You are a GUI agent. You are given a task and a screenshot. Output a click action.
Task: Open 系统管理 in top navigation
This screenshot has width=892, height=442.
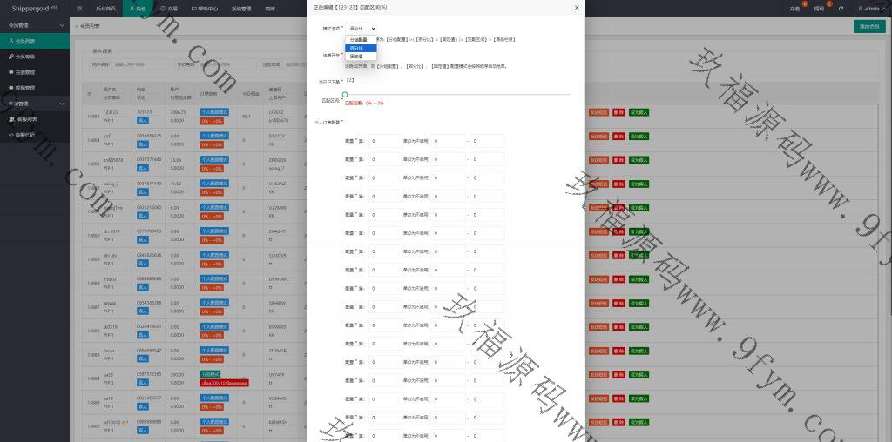pyautogui.click(x=241, y=8)
